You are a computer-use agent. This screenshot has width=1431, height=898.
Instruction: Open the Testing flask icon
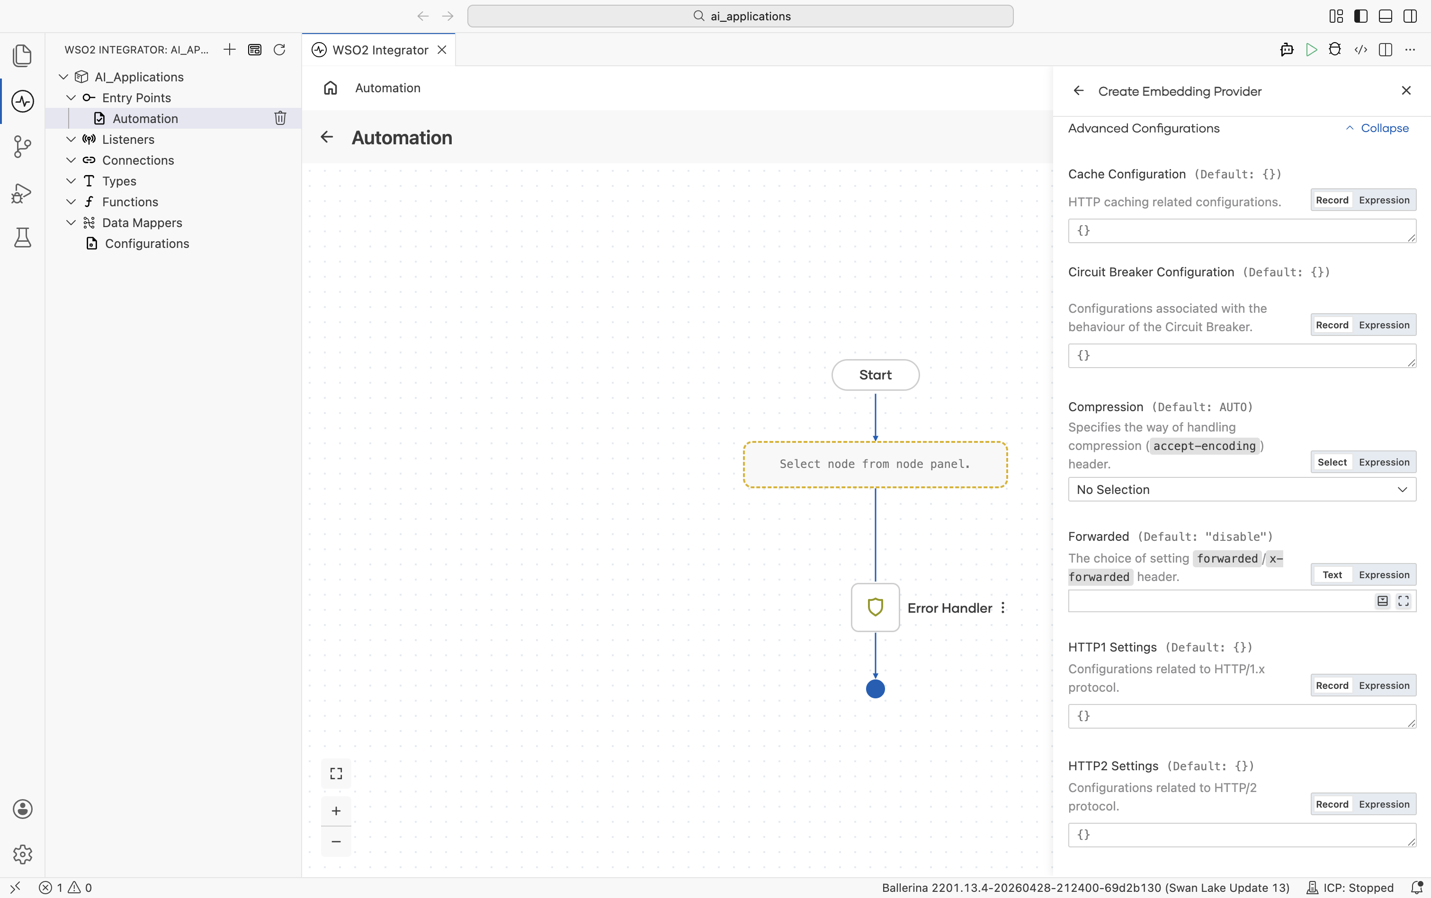coord(23,238)
